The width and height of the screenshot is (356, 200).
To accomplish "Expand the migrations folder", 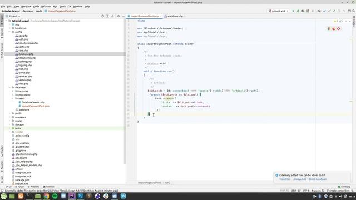I will click(x=13, y=95).
